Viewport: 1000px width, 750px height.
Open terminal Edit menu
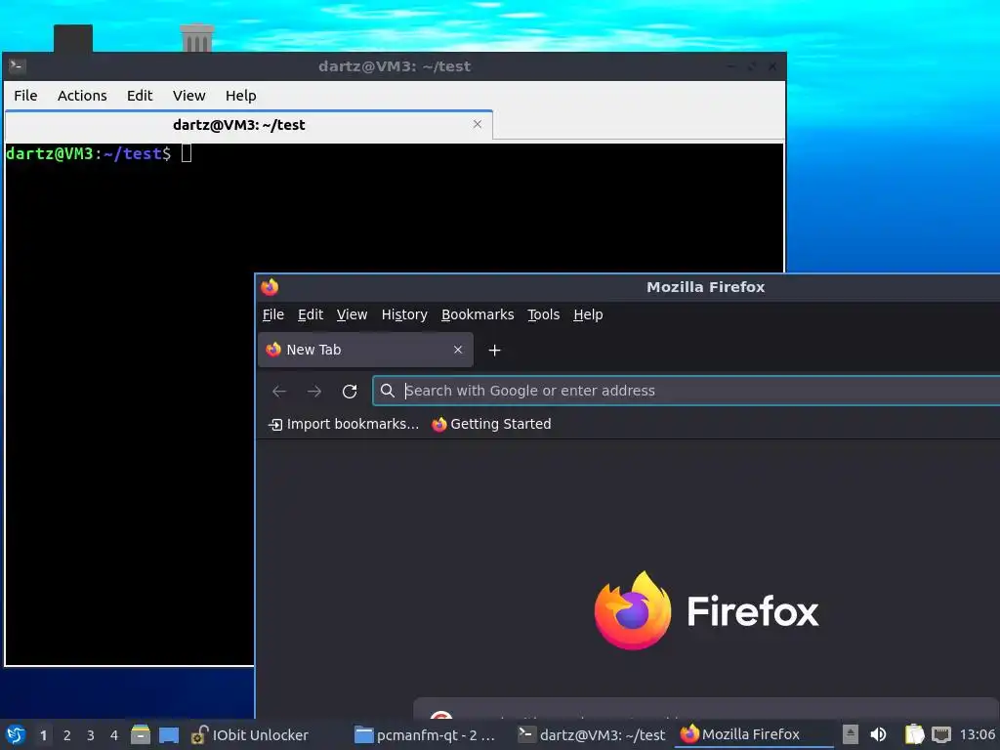pos(140,96)
